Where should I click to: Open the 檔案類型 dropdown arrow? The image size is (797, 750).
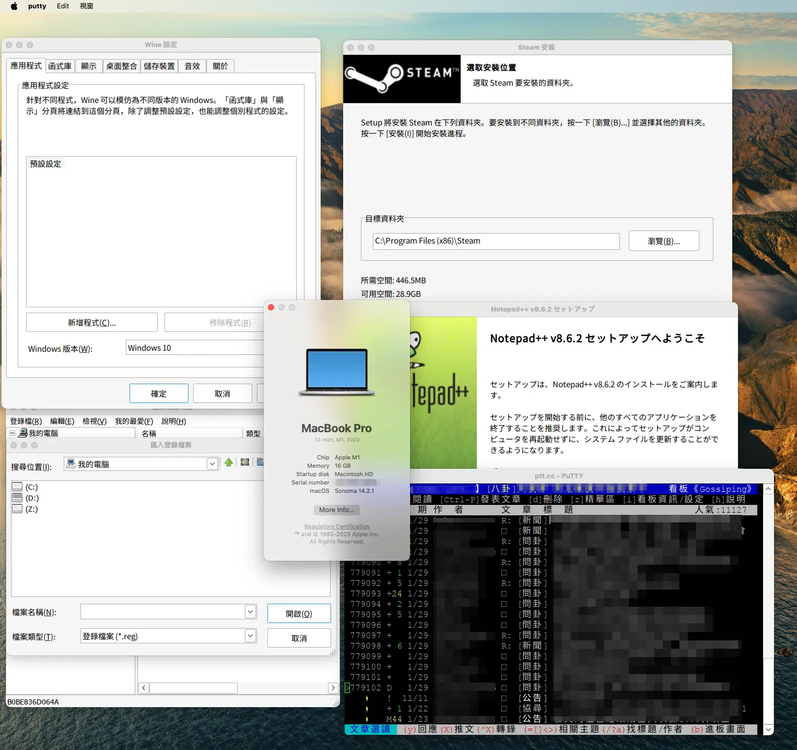(x=251, y=636)
